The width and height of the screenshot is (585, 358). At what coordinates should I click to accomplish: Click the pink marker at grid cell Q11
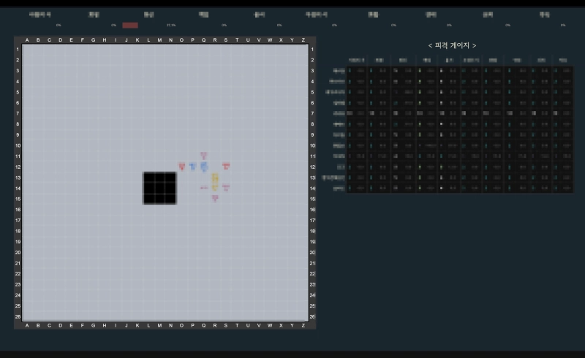click(x=204, y=156)
